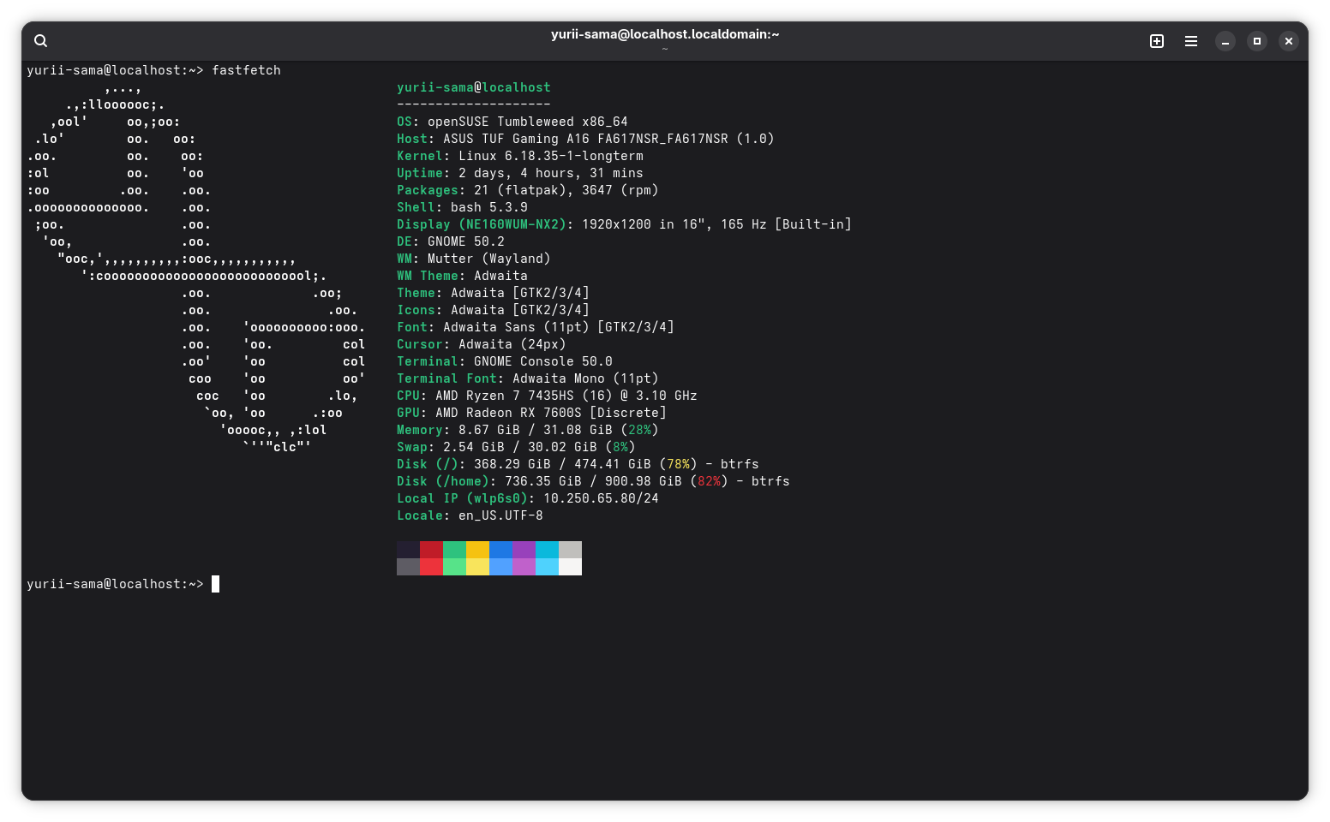
Task: Click the bright red swatch in the bottom palette row
Action: click(x=431, y=567)
